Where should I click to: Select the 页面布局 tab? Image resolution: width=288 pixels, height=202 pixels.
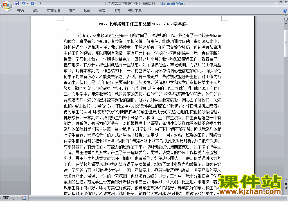(54, 11)
